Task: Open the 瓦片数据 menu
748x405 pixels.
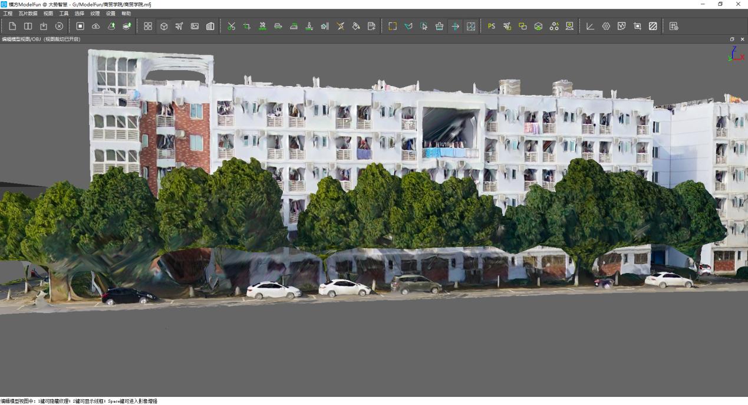Action: [28, 13]
